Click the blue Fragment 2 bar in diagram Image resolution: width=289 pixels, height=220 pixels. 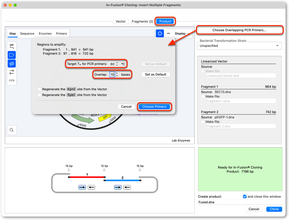(123, 181)
